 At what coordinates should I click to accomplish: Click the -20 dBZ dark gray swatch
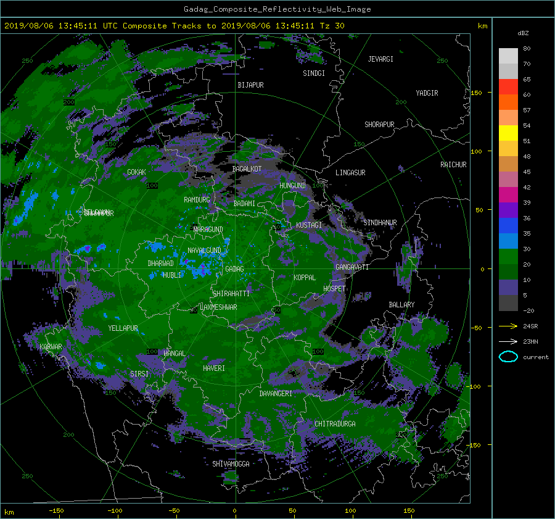(508, 303)
